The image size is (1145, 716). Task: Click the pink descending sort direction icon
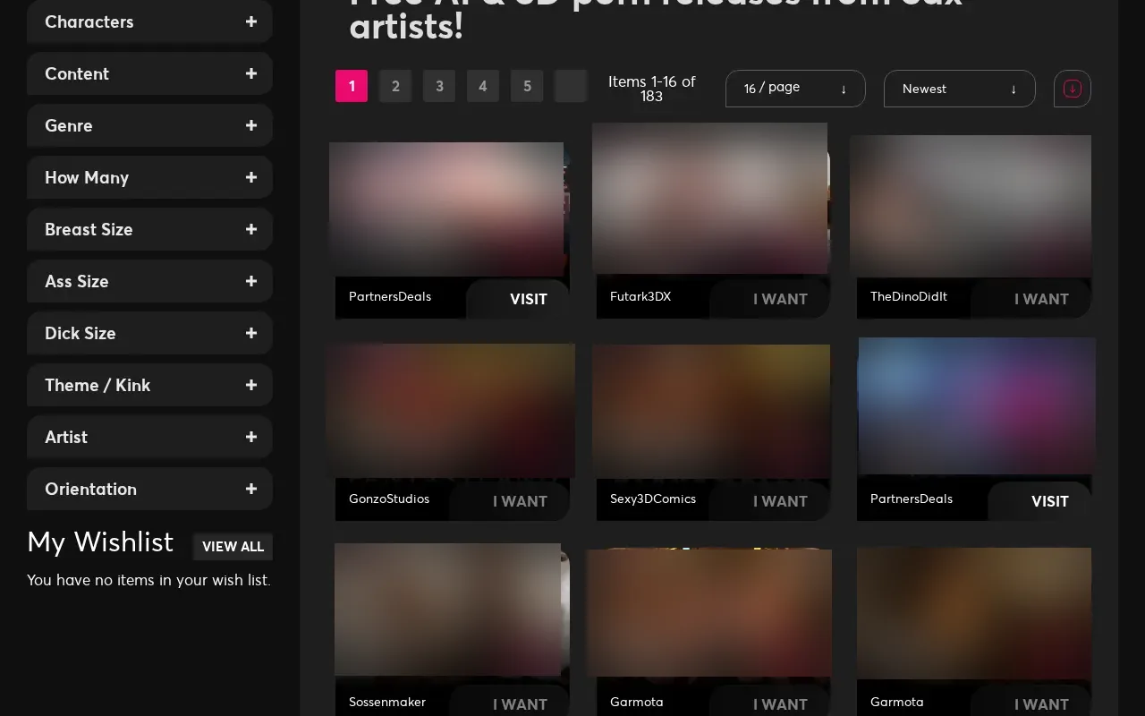pos(1073,89)
